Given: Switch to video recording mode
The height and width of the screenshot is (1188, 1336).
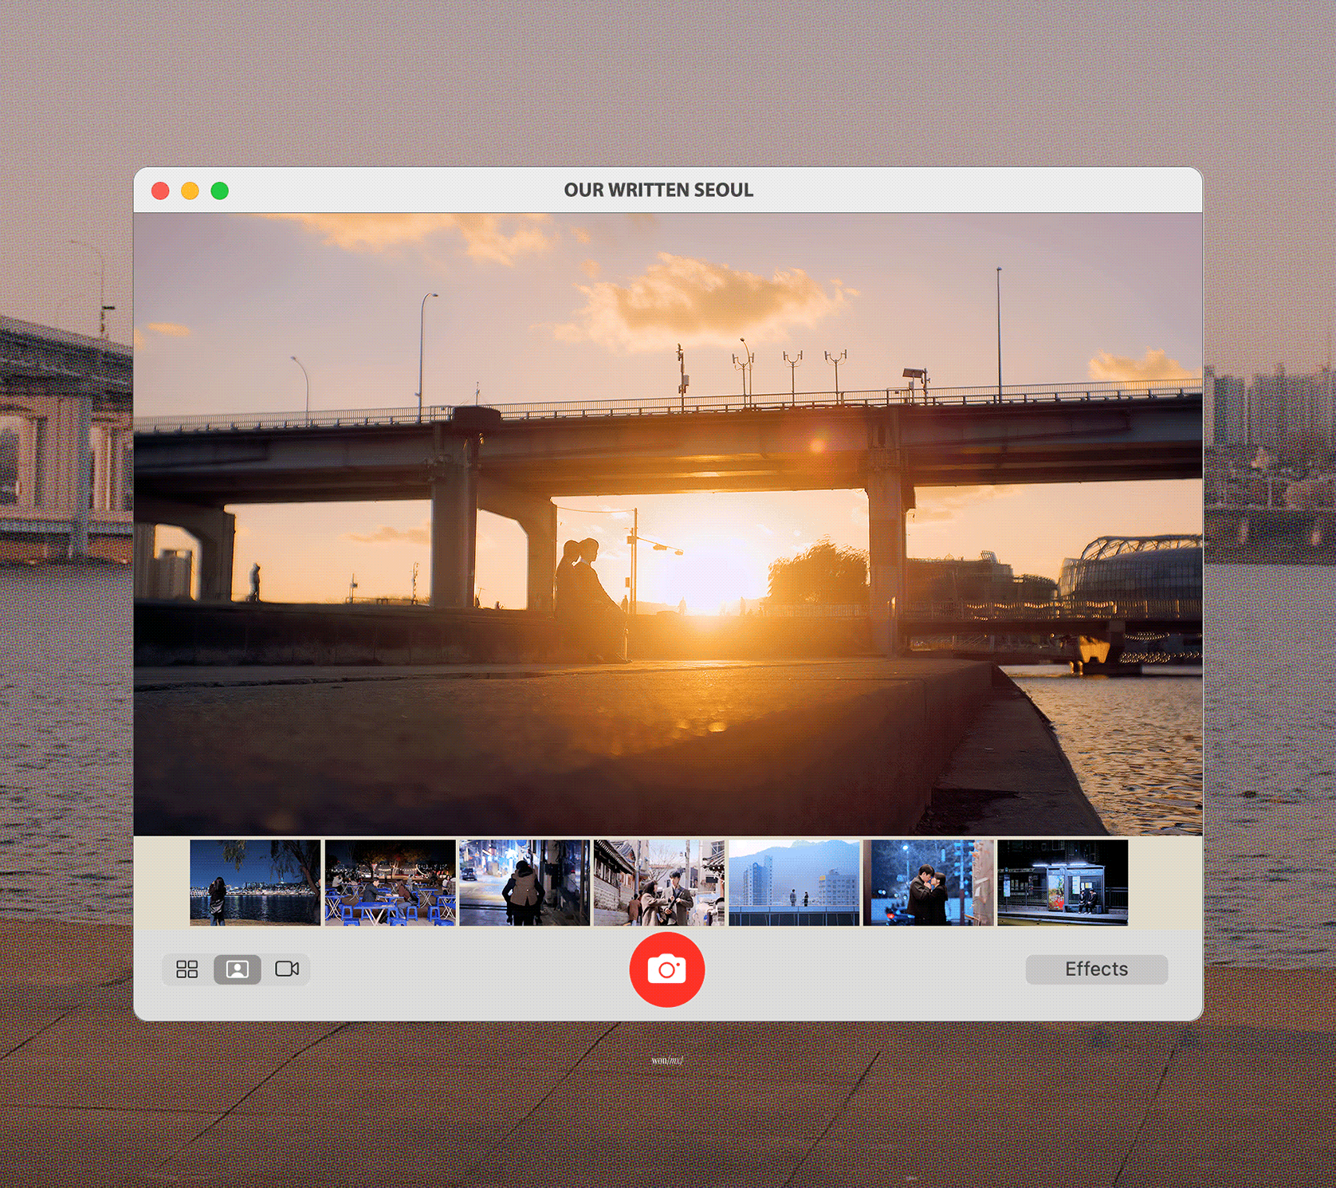Looking at the screenshot, I should (287, 969).
